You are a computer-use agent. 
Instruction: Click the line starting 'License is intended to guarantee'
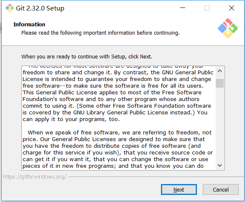[117, 79]
